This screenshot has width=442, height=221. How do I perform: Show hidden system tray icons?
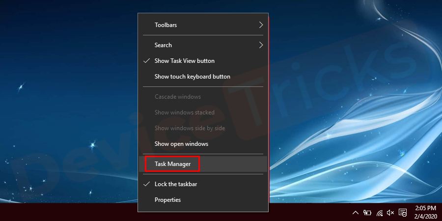click(356, 213)
